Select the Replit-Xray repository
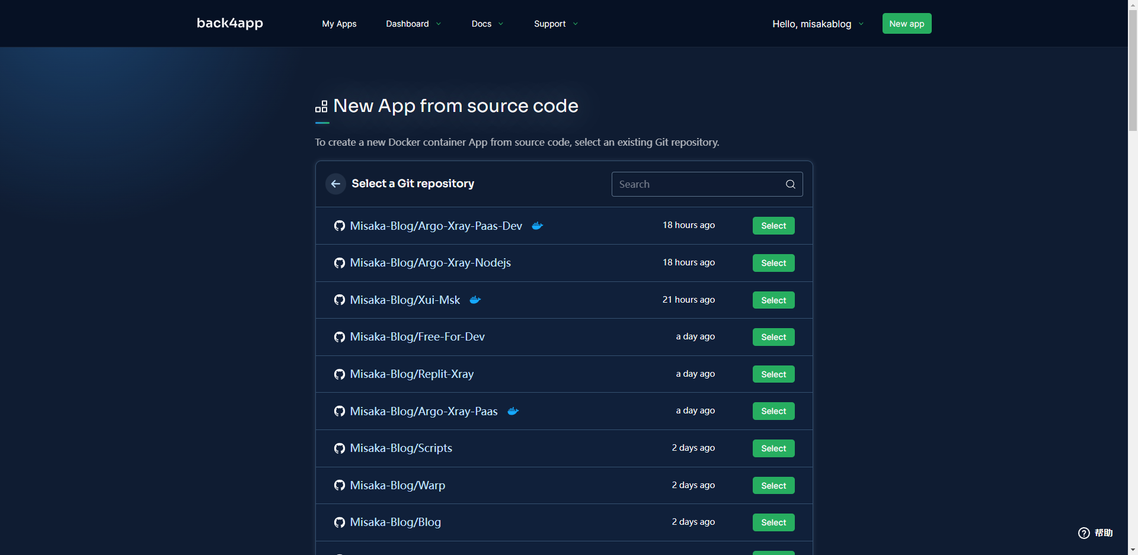This screenshot has height=555, width=1138. coord(773,374)
